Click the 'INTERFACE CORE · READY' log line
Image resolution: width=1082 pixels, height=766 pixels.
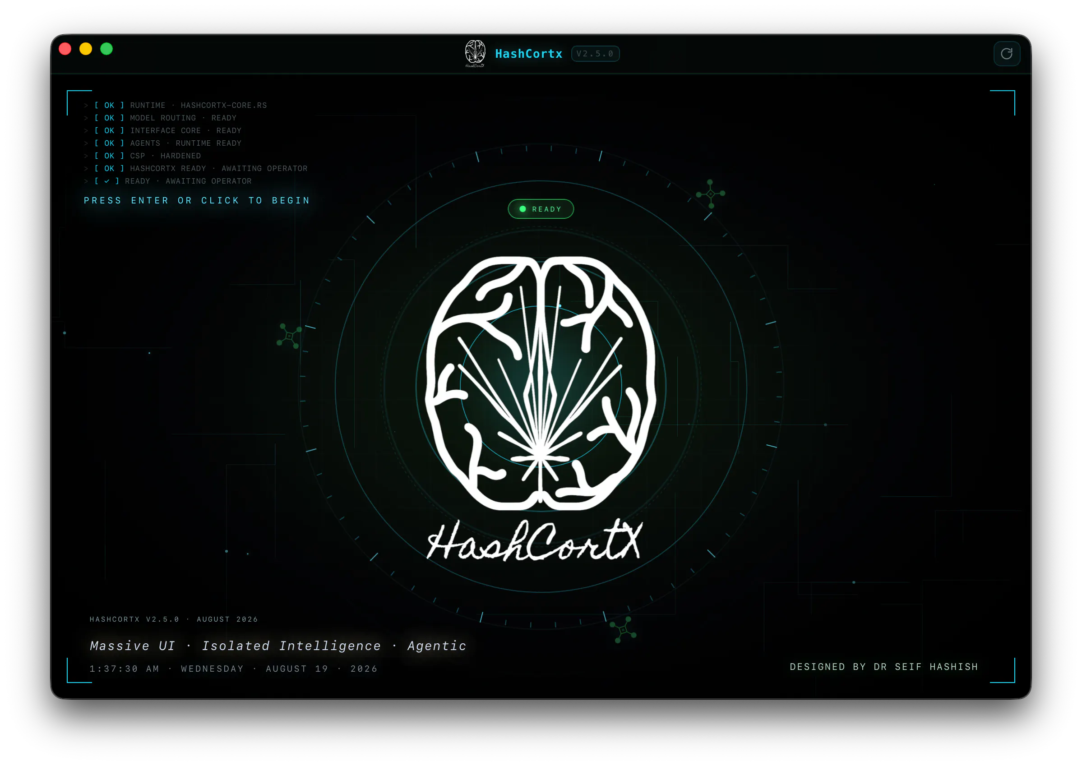click(162, 131)
